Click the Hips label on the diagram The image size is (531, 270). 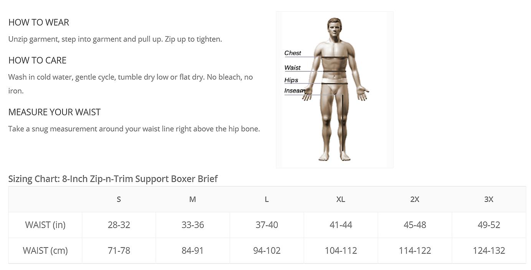coord(291,80)
